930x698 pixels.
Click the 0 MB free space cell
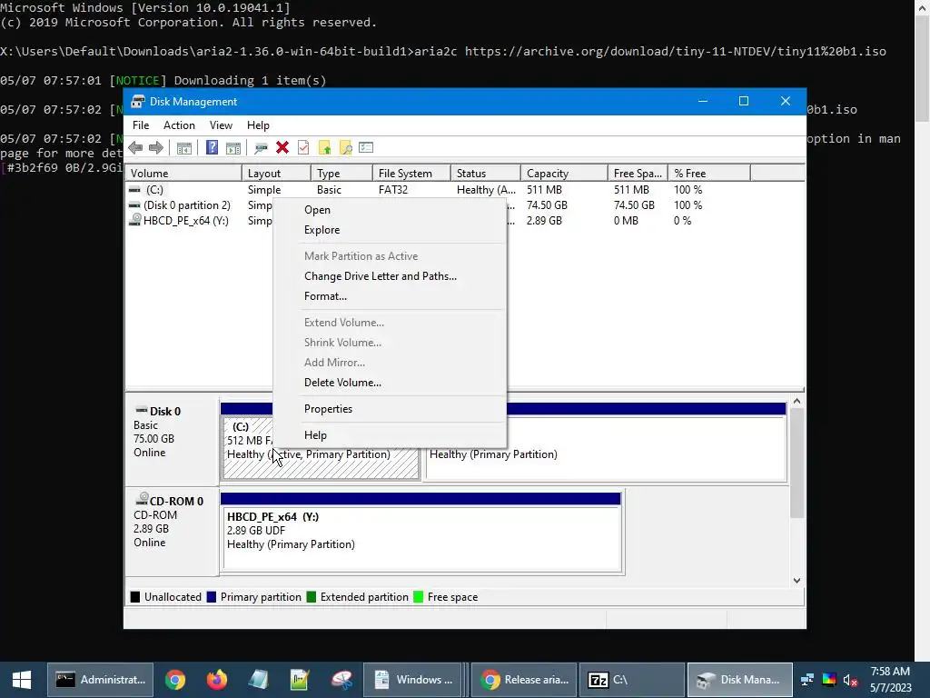pos(626,221)
